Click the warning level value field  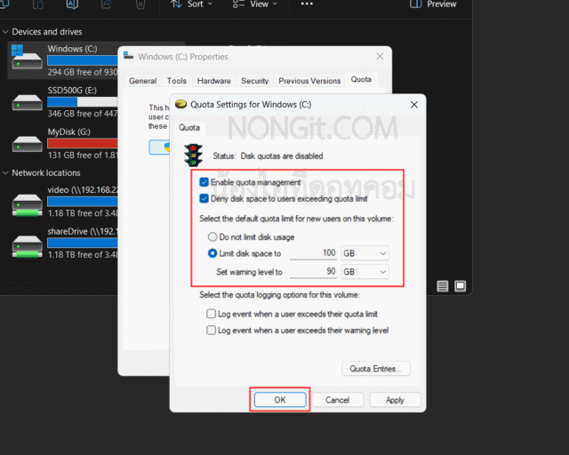314,271
